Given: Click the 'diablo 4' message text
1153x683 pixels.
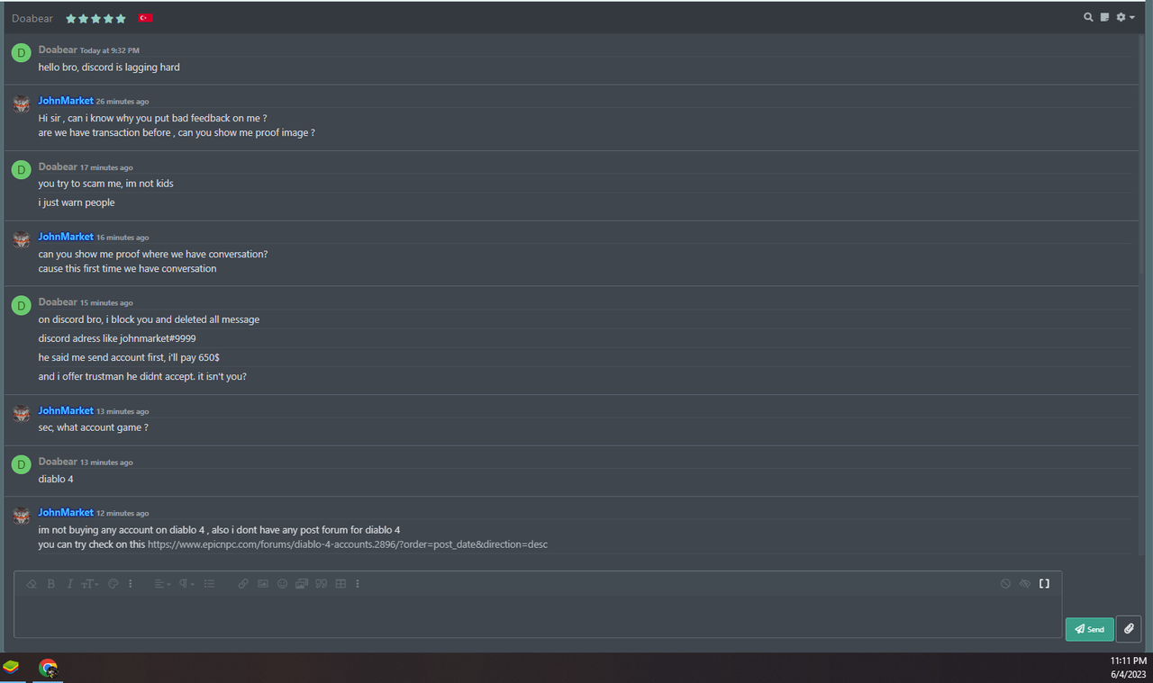Looking at the screenshot, I should pyautogui.click(x=56, y=479).
